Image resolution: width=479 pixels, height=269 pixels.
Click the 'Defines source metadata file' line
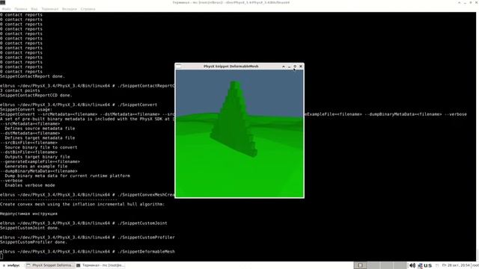coord(40,129)
